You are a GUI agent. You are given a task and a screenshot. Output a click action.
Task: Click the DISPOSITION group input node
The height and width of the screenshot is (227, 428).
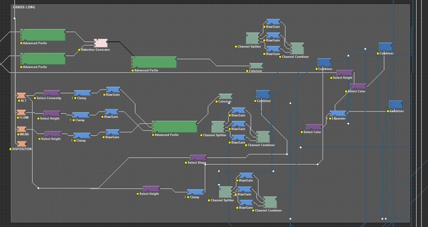tap(21, 144)
